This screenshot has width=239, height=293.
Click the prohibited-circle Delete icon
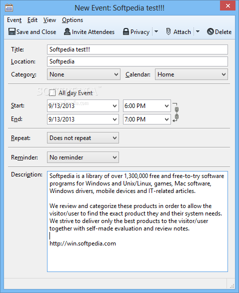pyautogui.click(x=210, y=31)
